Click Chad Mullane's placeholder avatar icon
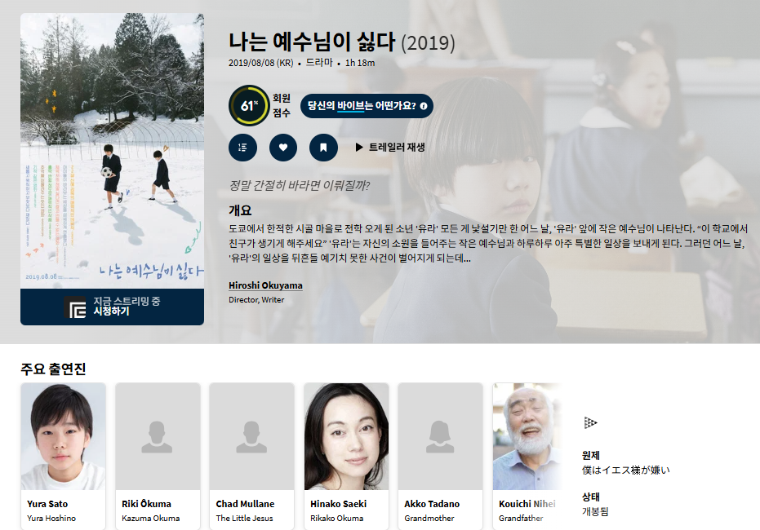This screenshot has width=760, height=530. [251, 436]
